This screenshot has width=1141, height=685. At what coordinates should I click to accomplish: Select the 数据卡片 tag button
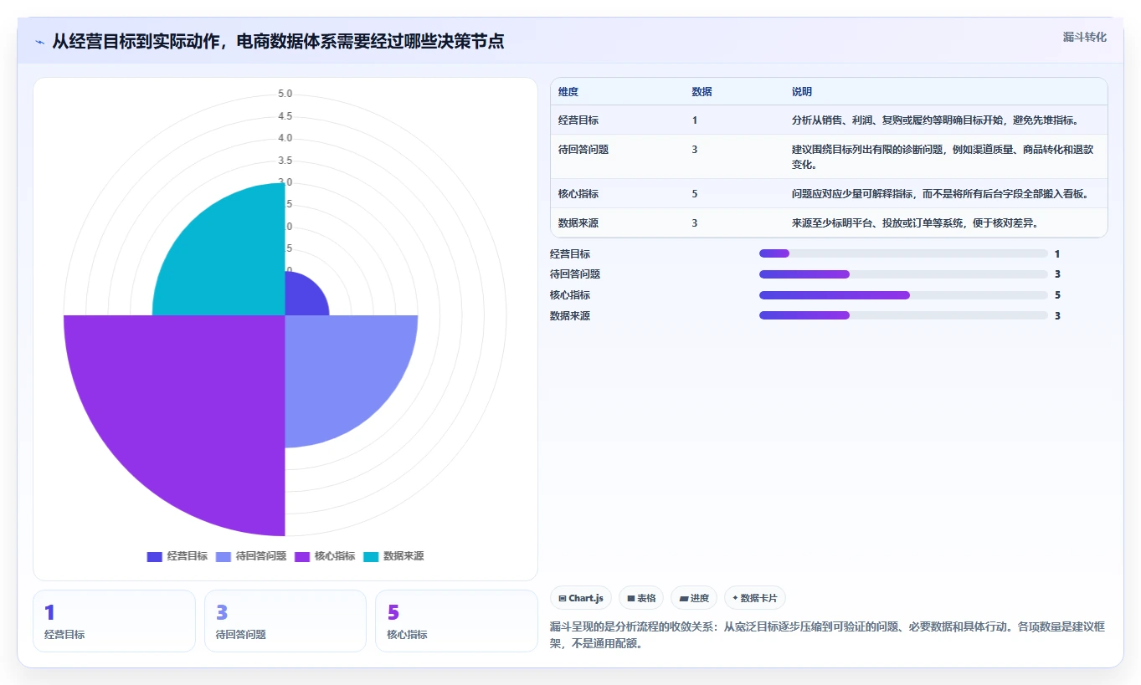pos(755,598)
